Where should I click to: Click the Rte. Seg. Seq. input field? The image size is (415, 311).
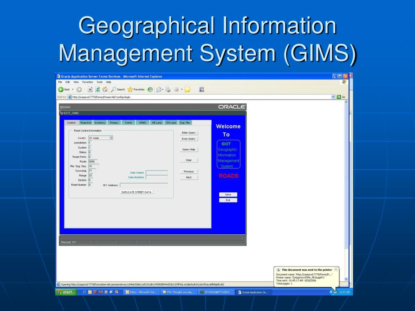[x=94, y=166]
